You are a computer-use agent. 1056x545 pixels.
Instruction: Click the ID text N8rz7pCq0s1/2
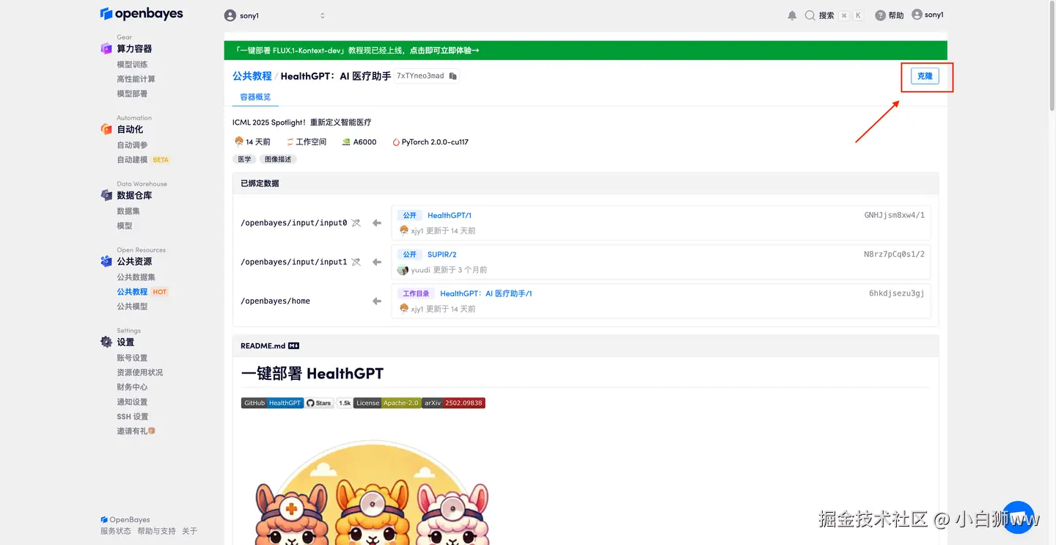tap(894, 255)
